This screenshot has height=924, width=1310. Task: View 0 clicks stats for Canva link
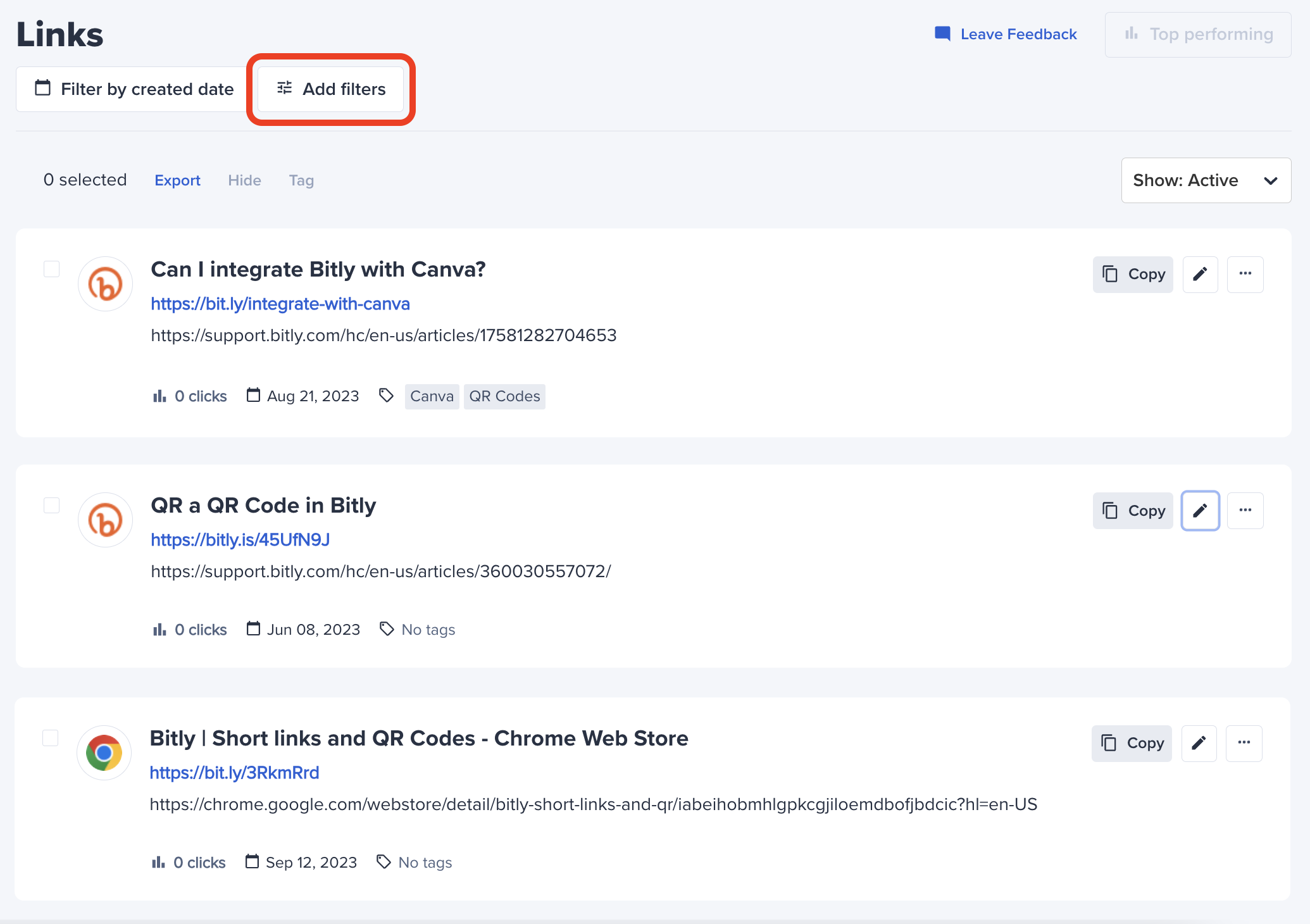click(x=189, y=396)
